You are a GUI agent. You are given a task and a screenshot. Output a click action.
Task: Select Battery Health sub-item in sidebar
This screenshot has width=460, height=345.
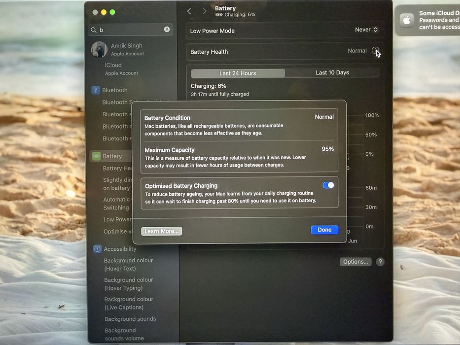117,168
